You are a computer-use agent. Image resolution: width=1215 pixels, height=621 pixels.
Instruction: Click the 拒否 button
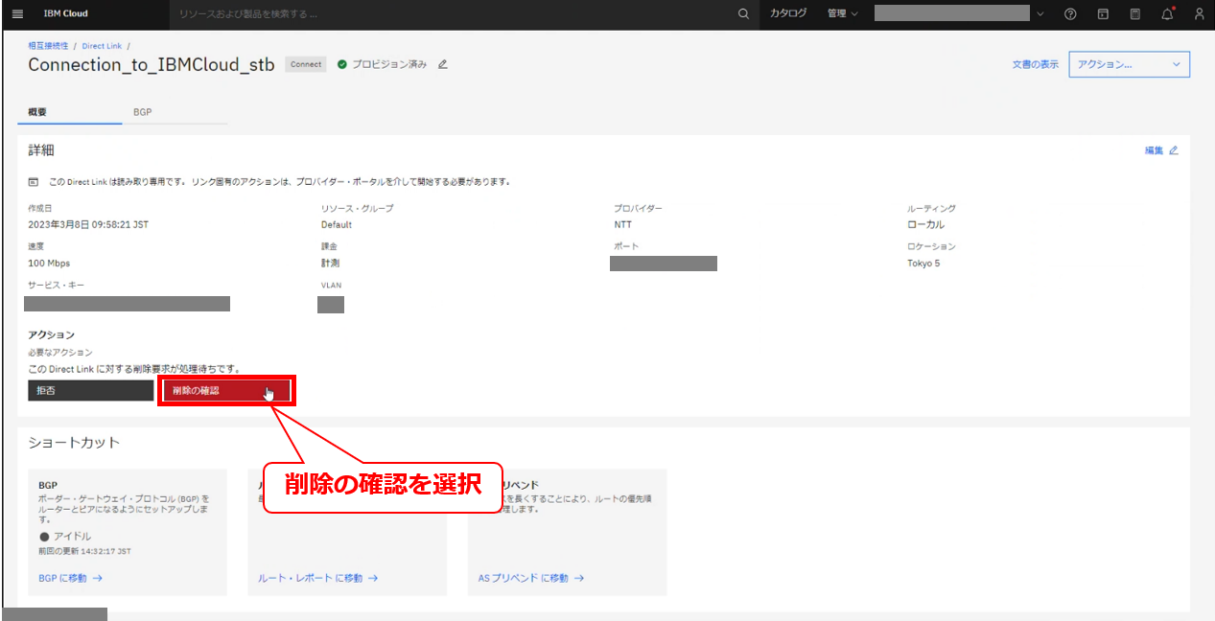(x=90, y=391)
